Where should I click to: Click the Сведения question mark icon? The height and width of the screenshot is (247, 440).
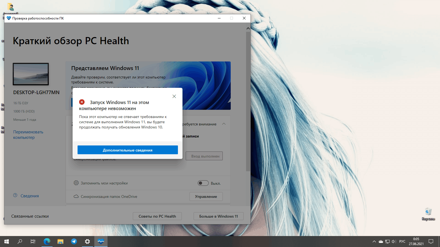point(15,195)
